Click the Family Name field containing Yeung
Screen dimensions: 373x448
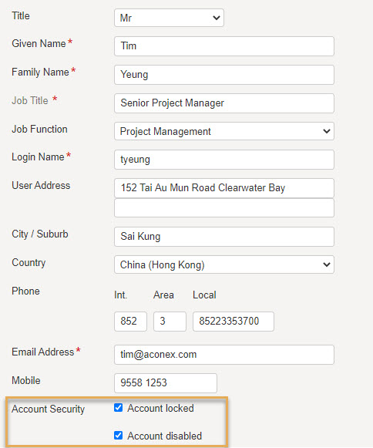(x=224, y=75)
